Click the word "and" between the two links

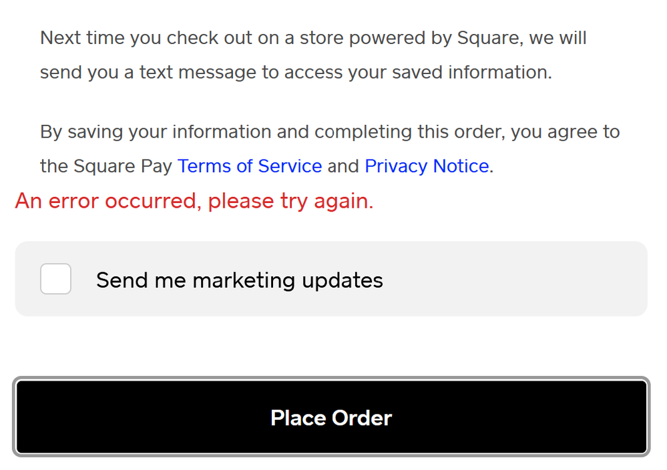pyautogui.click(x=343, y=166)
